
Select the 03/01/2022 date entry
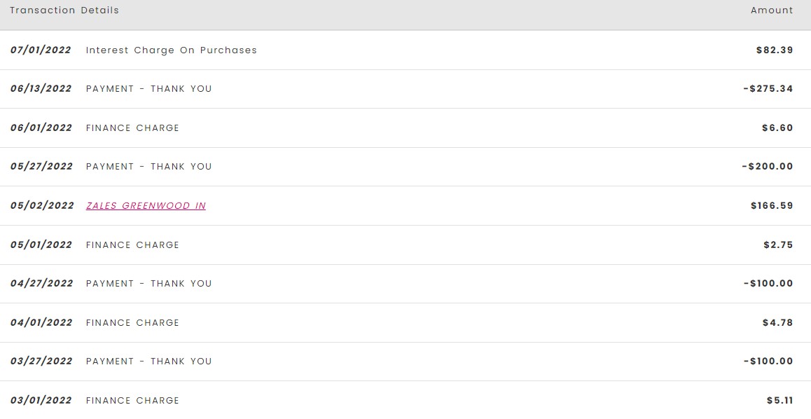41,401
